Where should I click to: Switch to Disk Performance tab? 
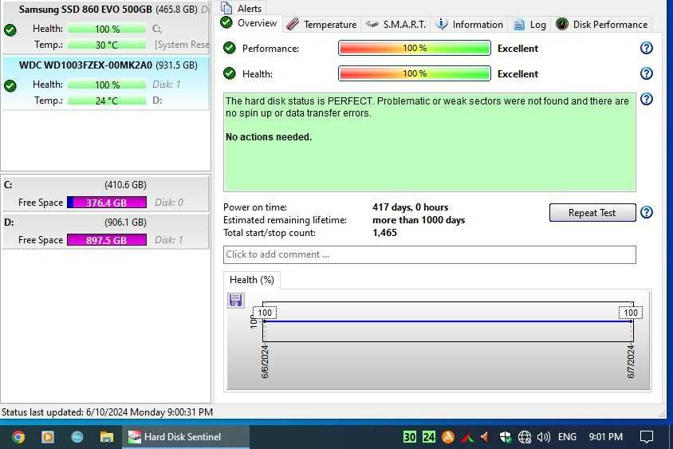coord(601,25)
